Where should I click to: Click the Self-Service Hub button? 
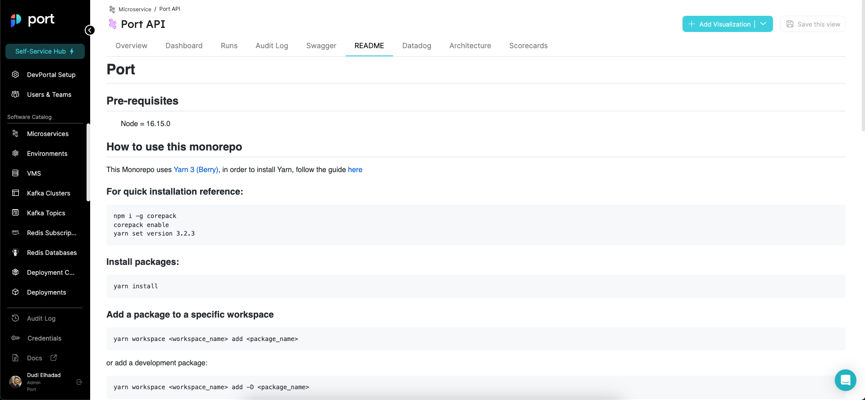tap(45, 51)
